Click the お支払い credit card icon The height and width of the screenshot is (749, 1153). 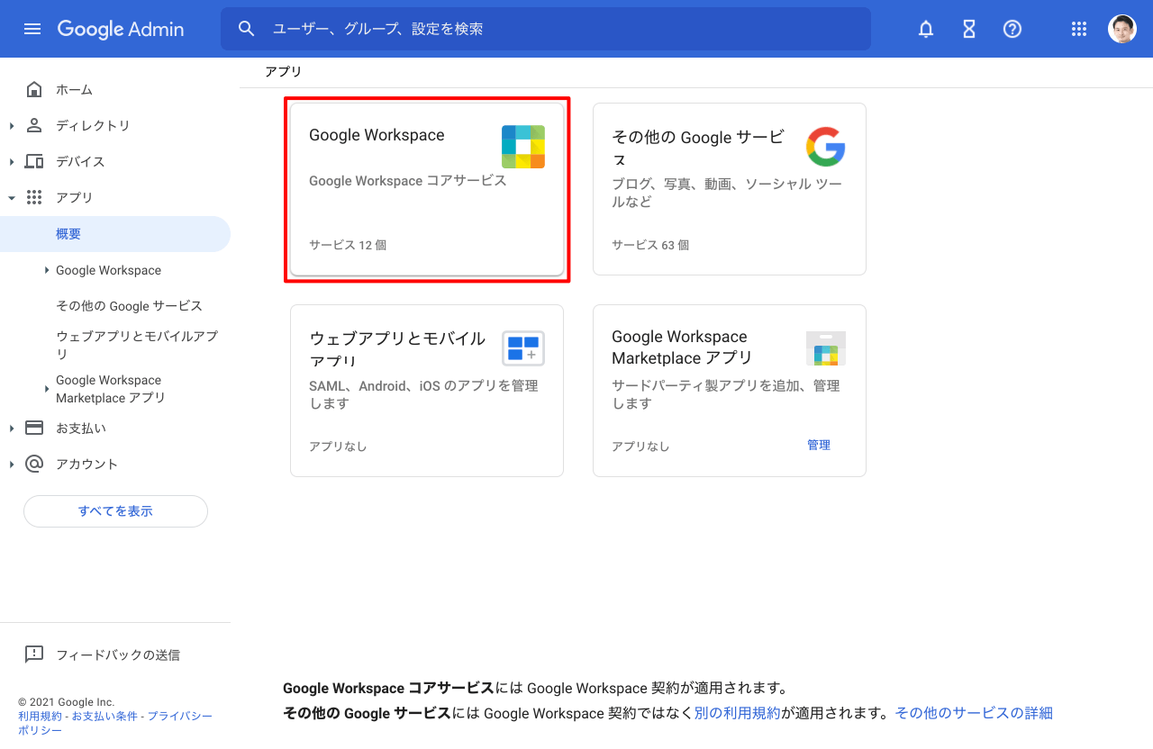click(34, 428)
